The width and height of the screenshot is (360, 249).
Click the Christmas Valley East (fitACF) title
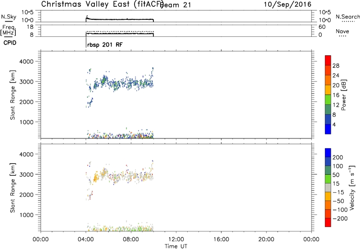point(102,4)
